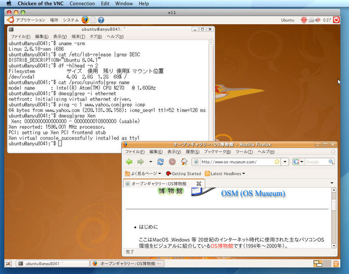The height and width of the screenshot is (274, 349).
Task: Open the tab list dropdown arrow
Action: [332, 183]
